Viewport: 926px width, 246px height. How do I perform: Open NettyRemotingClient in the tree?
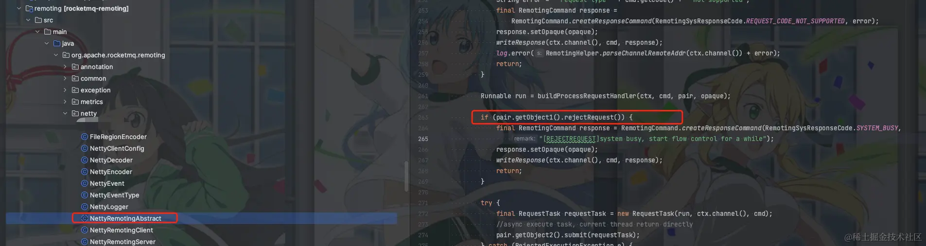[x=121, y=230]
